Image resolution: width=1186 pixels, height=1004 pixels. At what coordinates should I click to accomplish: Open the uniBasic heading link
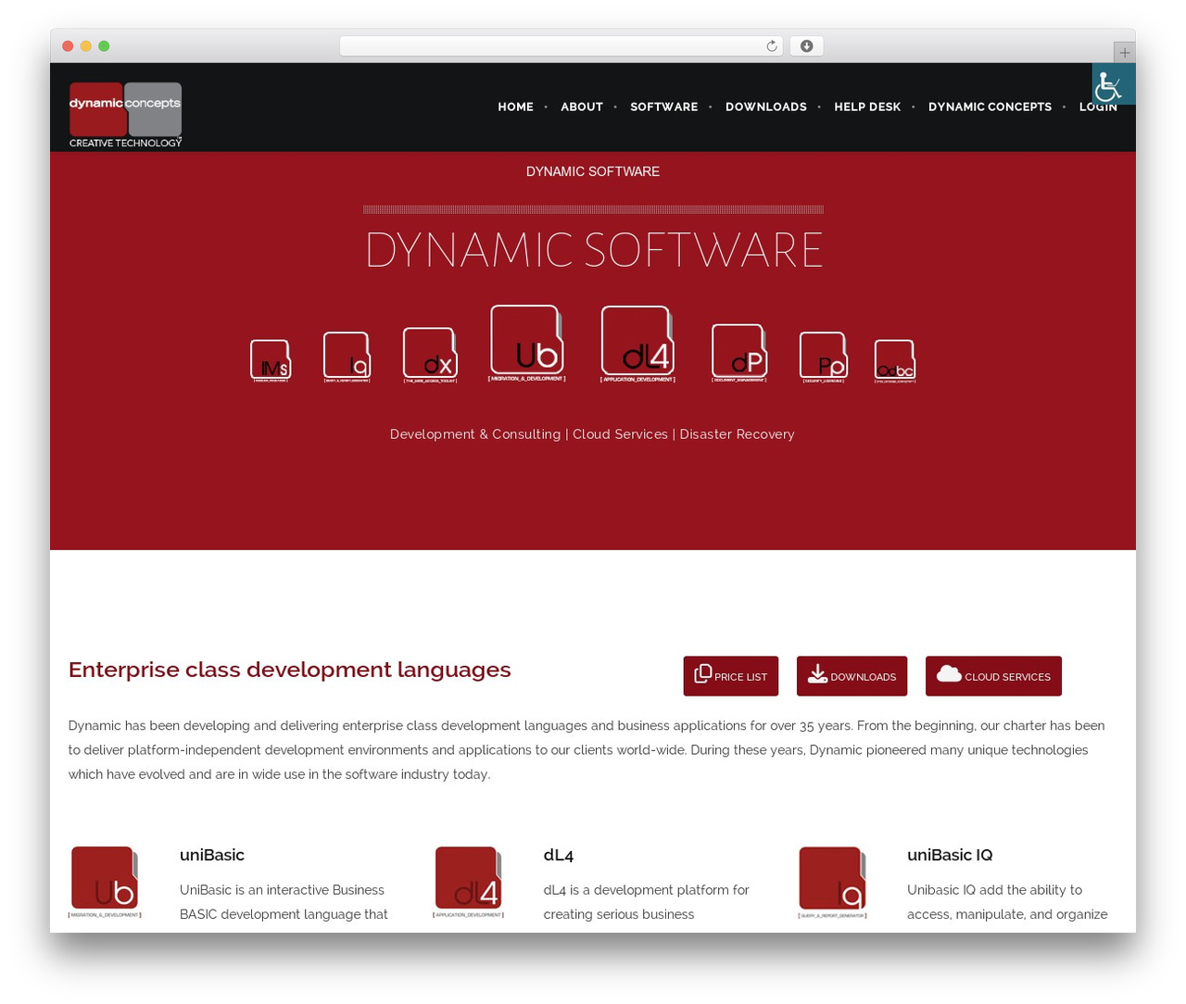click(212, 855)
